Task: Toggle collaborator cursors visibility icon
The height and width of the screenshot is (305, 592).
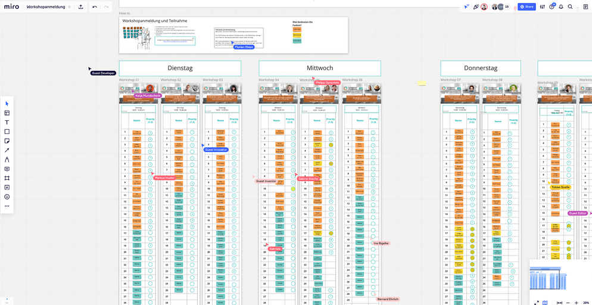Action: [466, 7]
